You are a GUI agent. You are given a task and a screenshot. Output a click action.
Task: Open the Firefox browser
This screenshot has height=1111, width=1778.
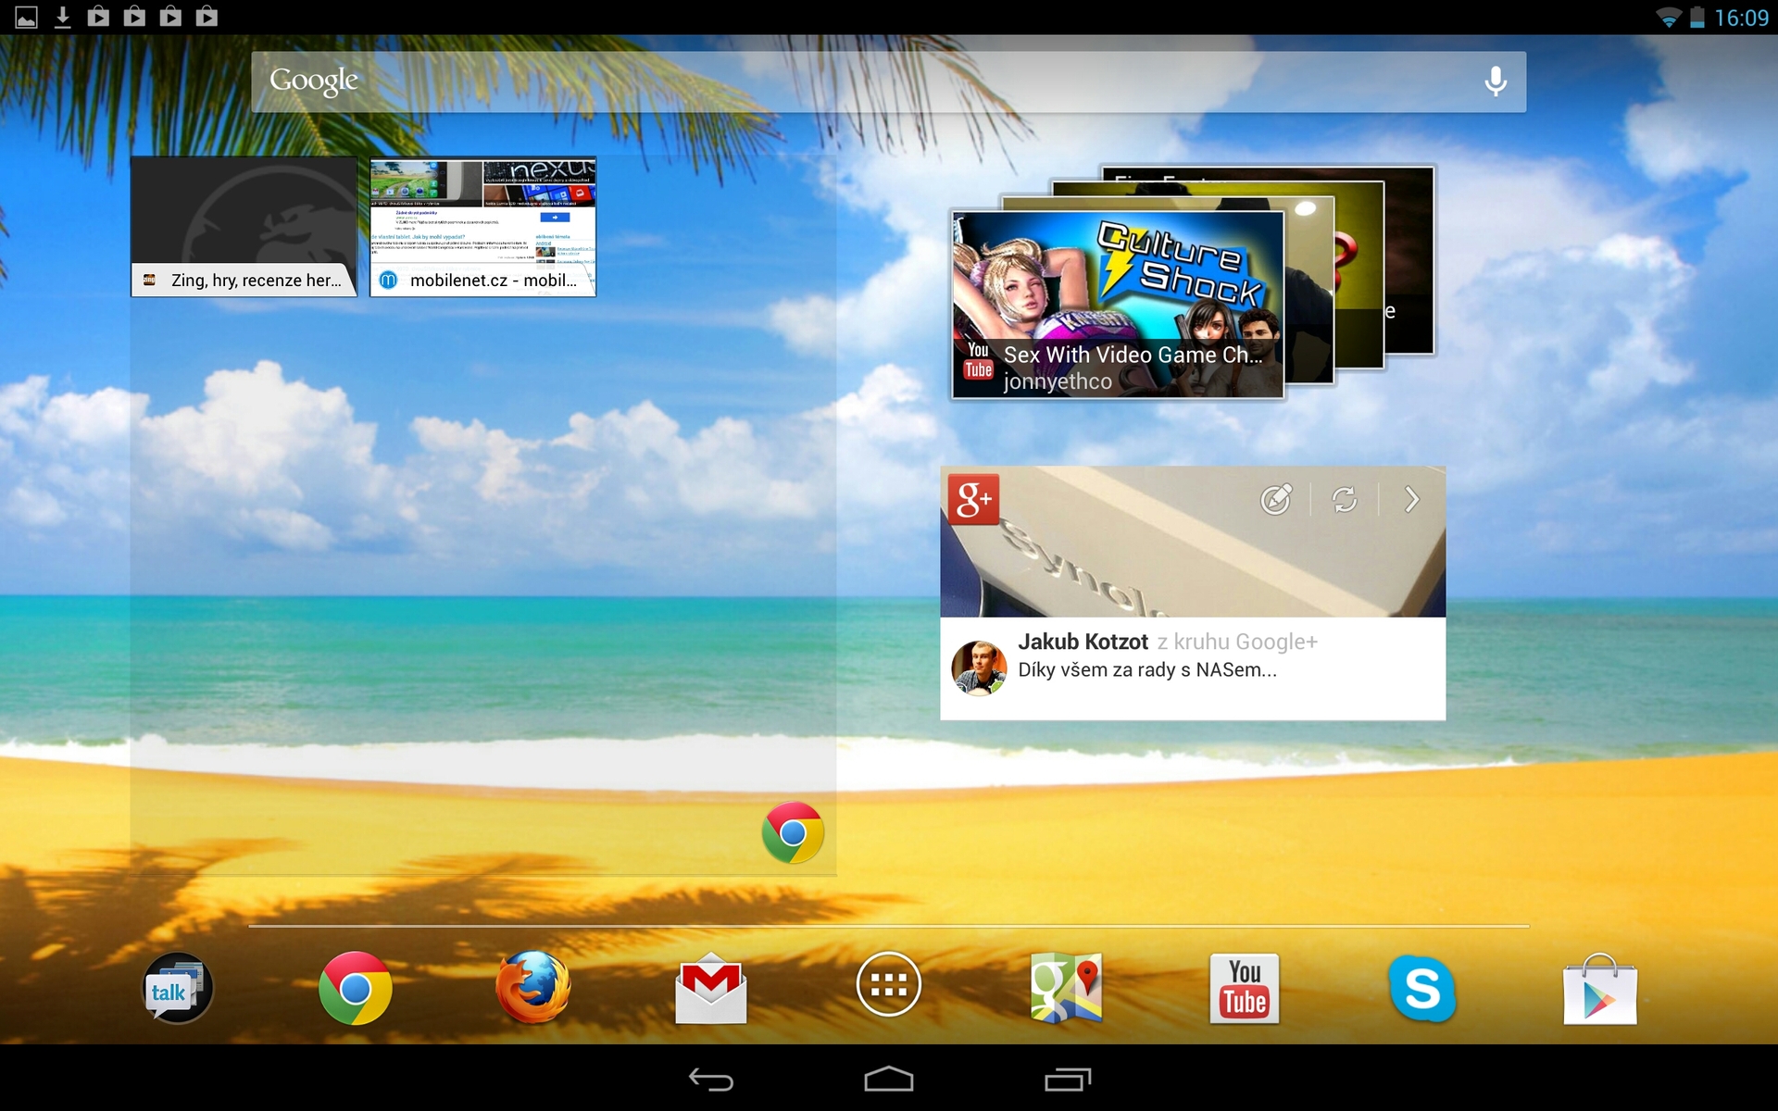pos(533,987)
